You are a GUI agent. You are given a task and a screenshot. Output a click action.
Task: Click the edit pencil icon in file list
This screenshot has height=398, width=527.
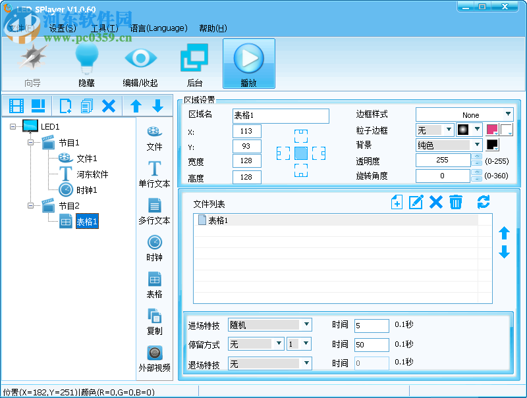[x=416, y=203]
